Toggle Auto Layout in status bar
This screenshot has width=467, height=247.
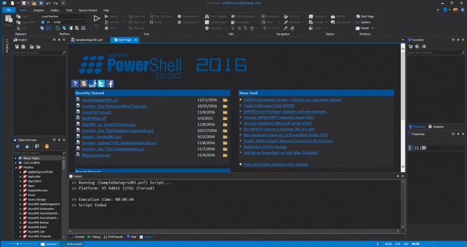[72, 244]
